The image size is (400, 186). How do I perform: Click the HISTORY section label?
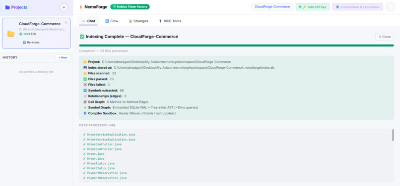pos(10,57)
